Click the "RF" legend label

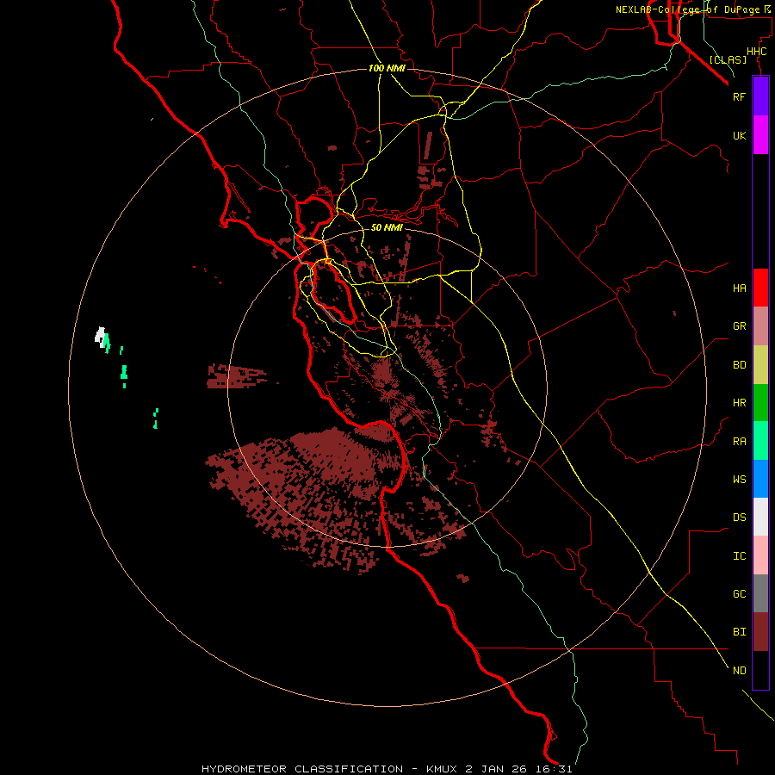coord(739,96)
